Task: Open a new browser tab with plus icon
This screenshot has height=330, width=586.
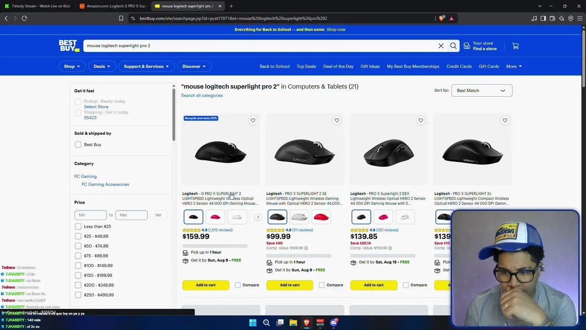Action: point(231,6)
